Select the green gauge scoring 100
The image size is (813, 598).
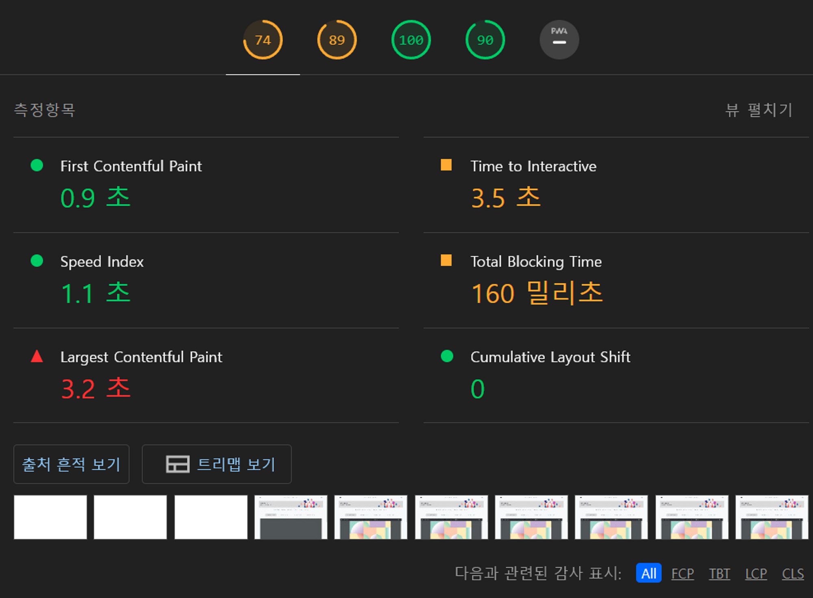[x=411, y=40]
